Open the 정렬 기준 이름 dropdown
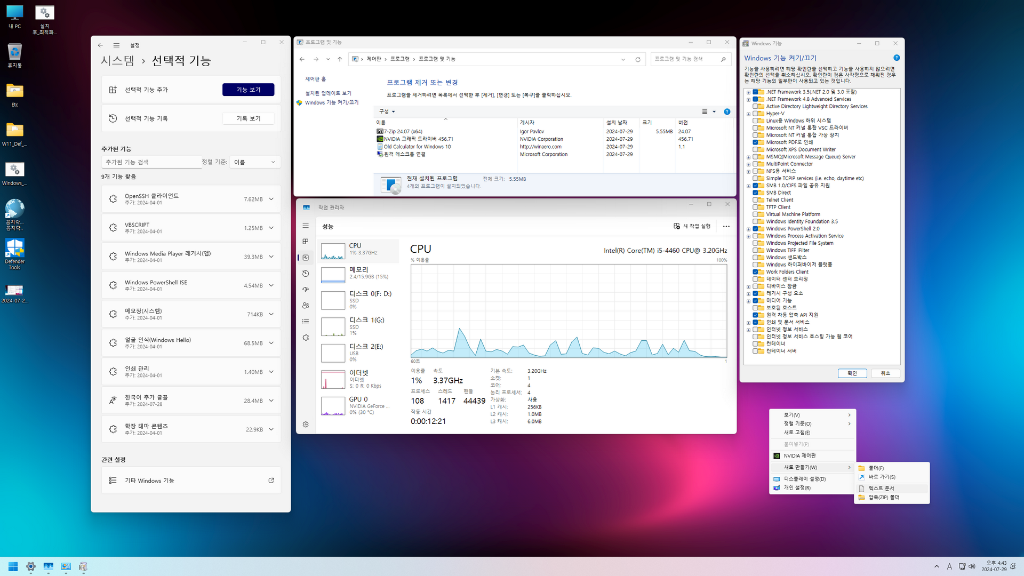The image size is (1024, 576). (255, 162)
